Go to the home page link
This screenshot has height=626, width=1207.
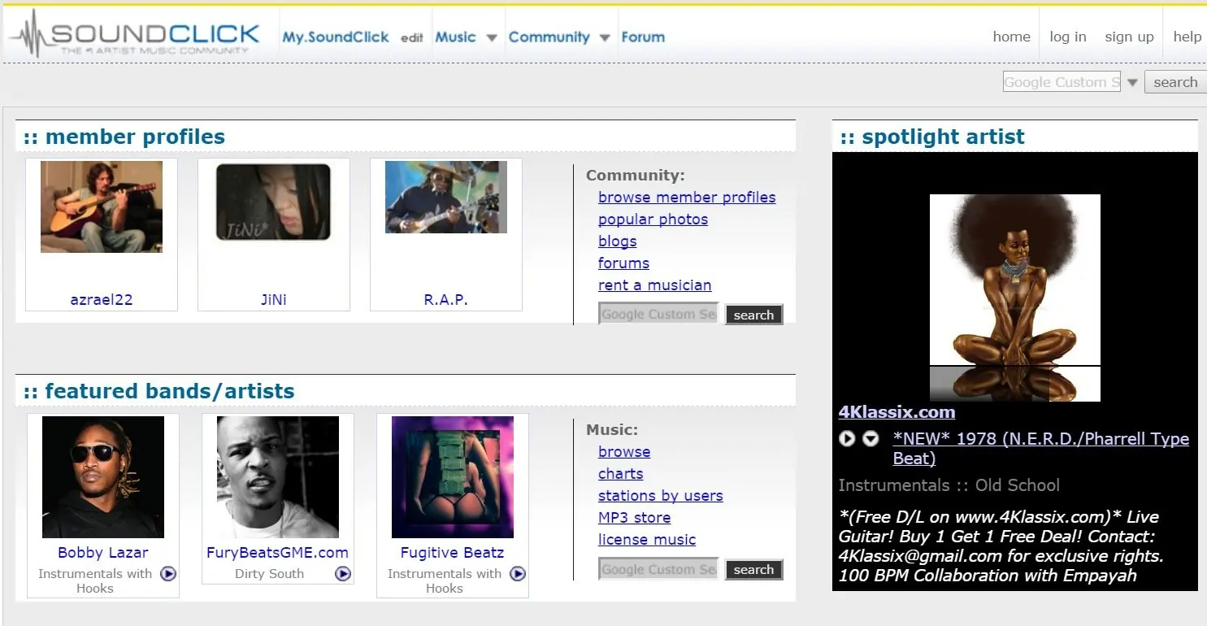(x=1012, y=37)
